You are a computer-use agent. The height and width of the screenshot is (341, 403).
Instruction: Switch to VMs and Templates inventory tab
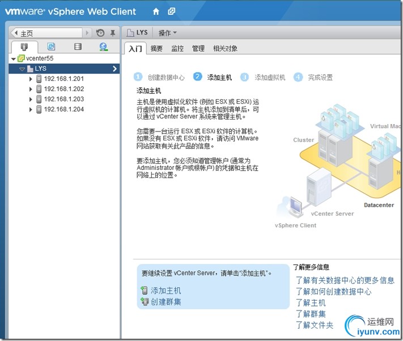pos(51,46)
